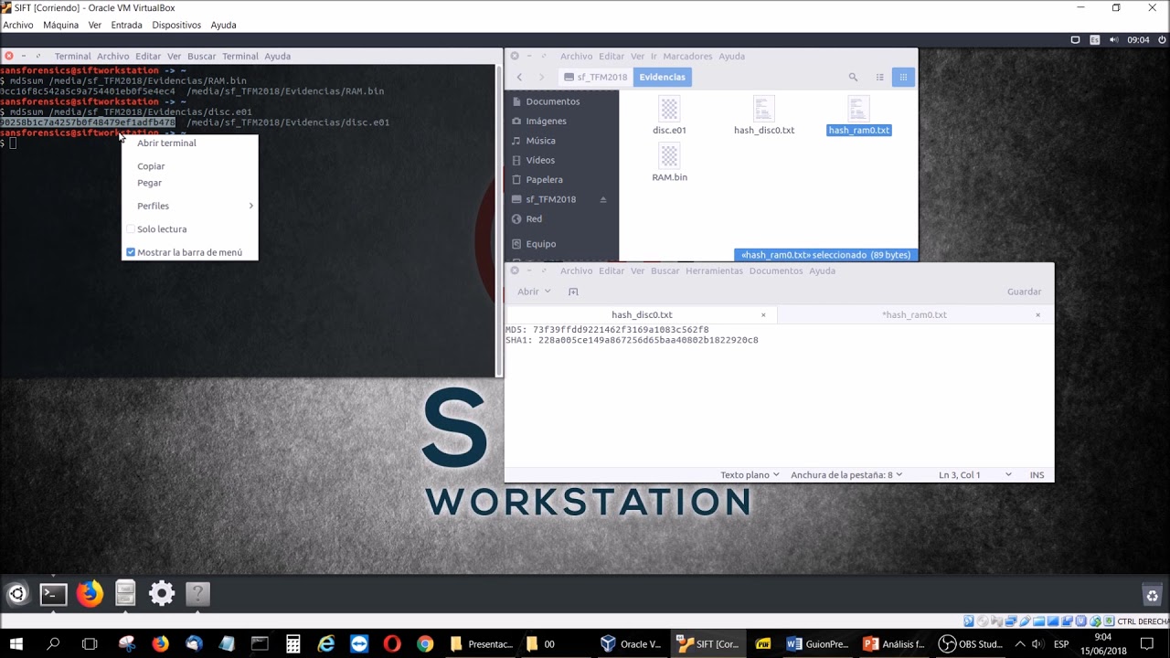
Task: Switch to the *hash_ram0.txt tab
Action: click(915, 314)
